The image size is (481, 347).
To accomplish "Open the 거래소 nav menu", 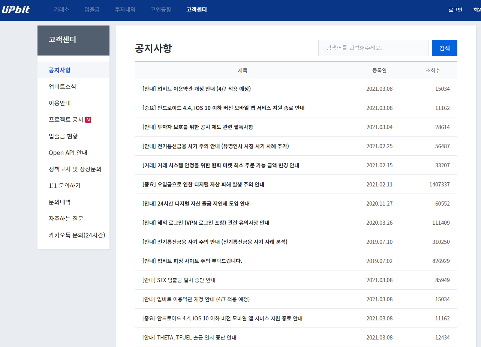I will point(61,10).
